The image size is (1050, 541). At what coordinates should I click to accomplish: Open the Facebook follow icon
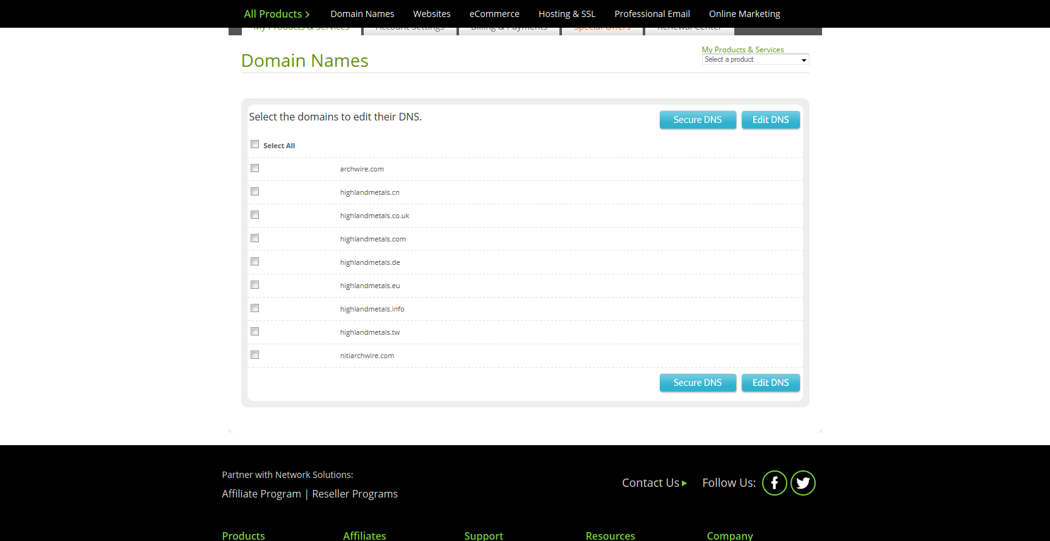pyautogui.click(x=774, y=483)
